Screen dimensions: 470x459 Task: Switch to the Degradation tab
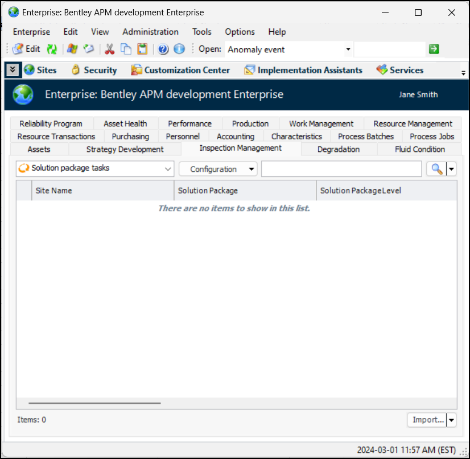[339, 150]
